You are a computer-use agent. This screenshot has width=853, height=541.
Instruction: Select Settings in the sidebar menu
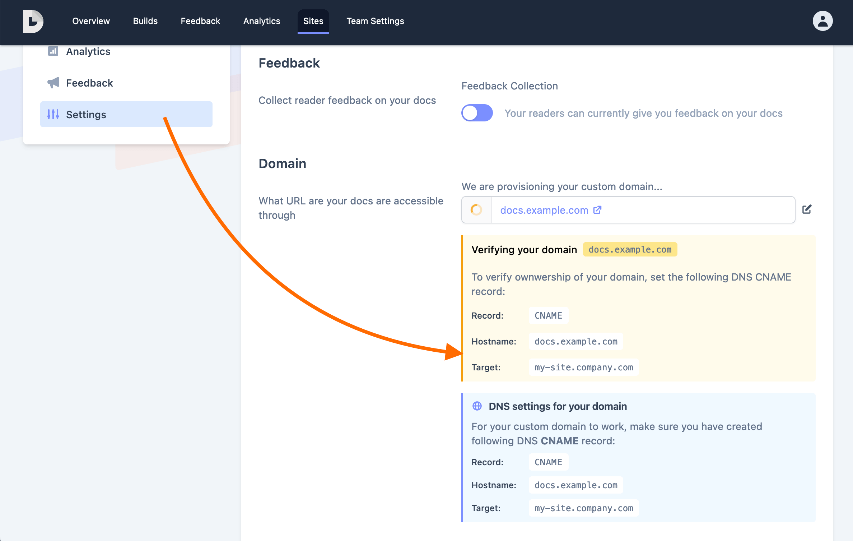click(x=86, y=114)
